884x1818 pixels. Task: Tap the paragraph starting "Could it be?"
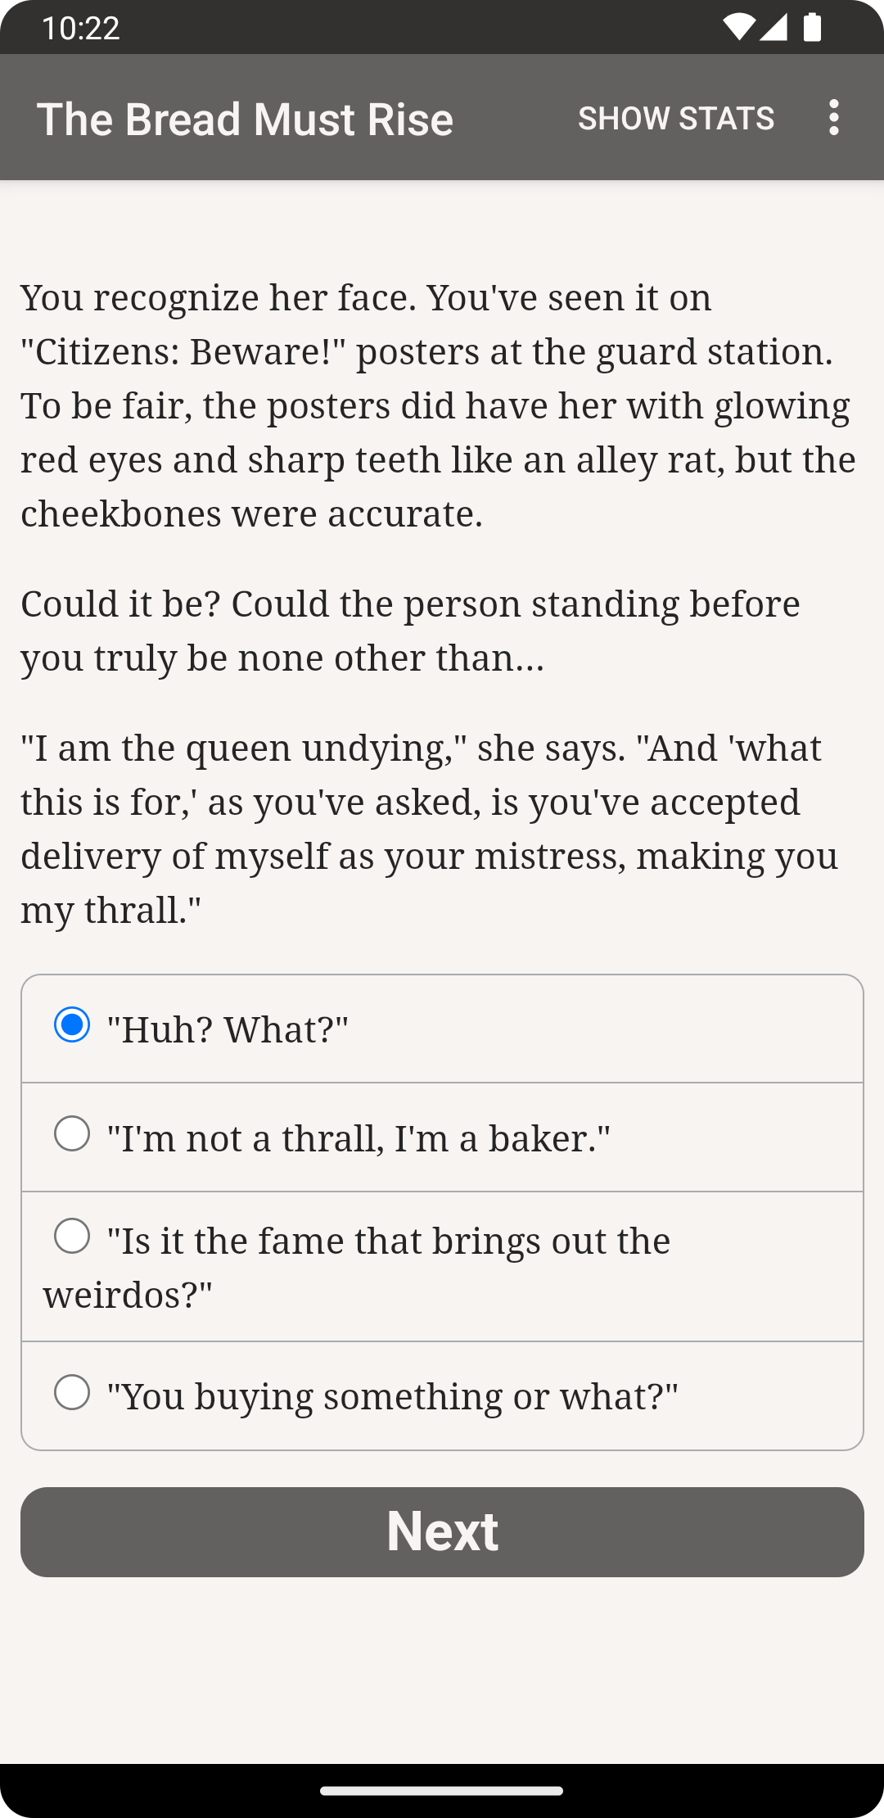409,631
